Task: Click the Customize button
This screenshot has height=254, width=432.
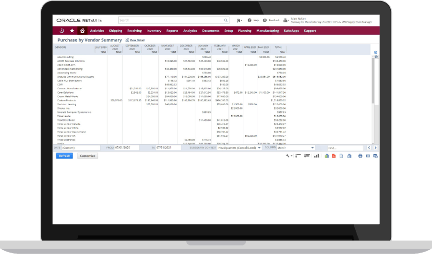Action: coord(87,156)
